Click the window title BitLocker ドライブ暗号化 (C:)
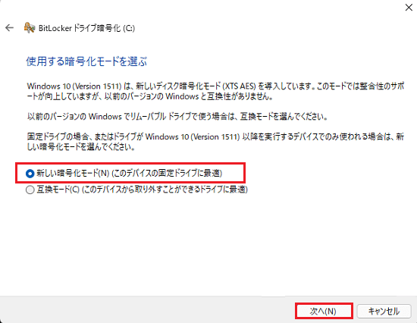The width and height of the screenshot is (417, 323). click(x=86, y=28)
